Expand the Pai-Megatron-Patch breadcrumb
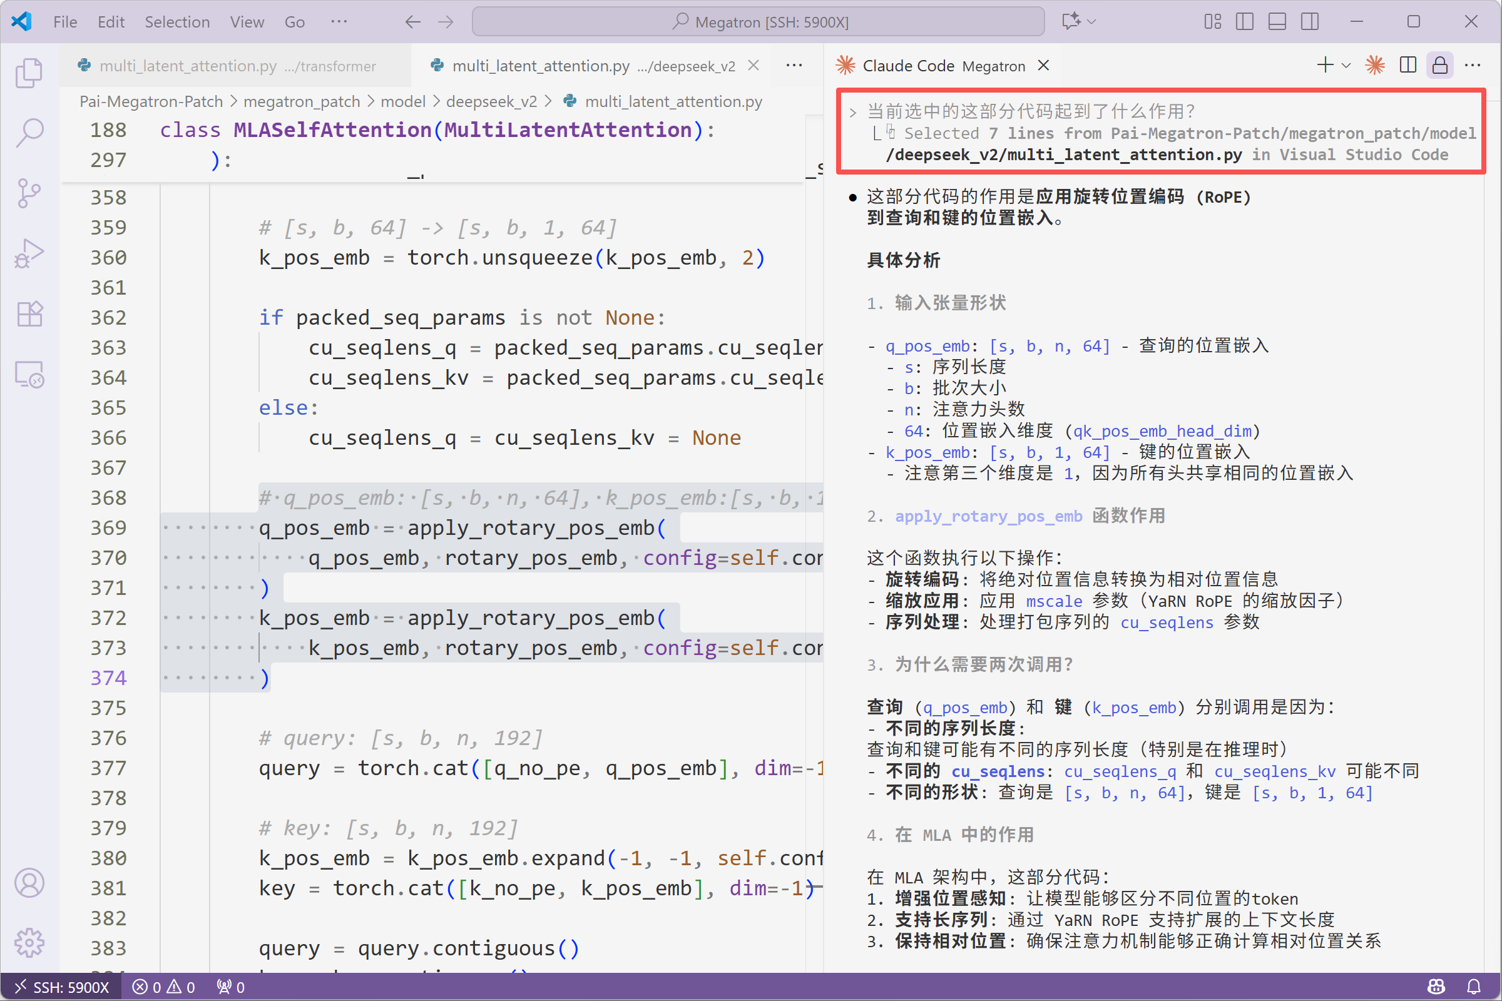This screenshot has height=1001, width=1502. tap(151, 101)
